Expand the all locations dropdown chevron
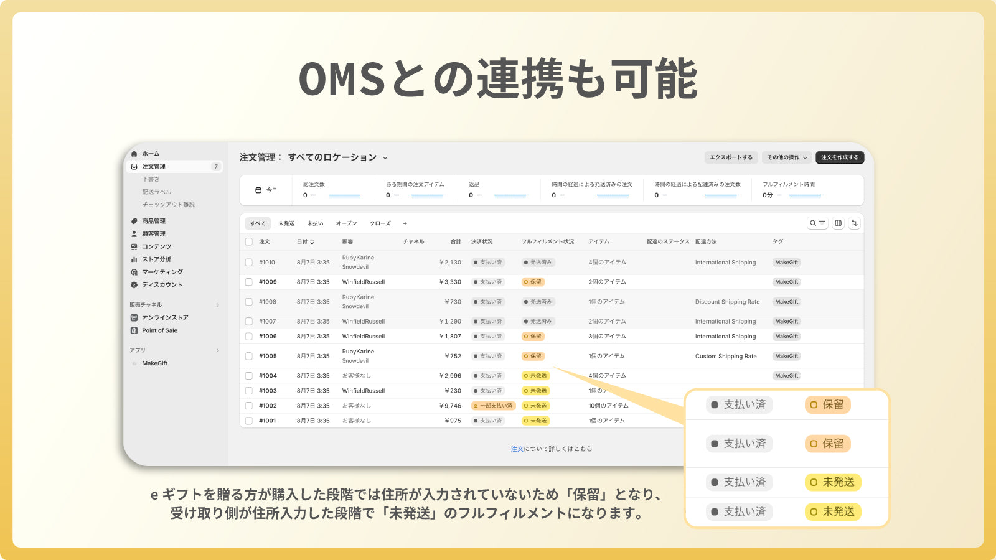Image resolution: width=996 pixels, height=560 pixels. 385,158
